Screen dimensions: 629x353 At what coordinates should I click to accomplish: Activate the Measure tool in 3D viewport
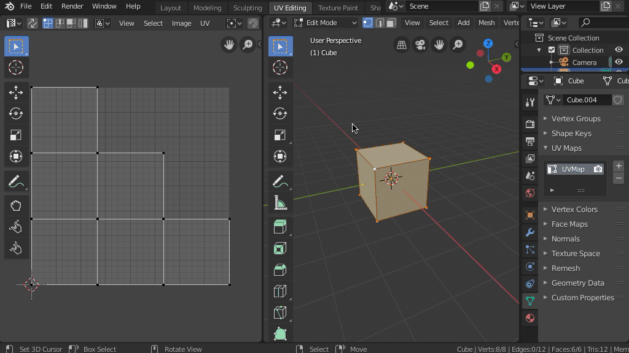click(x=280, y=203)
